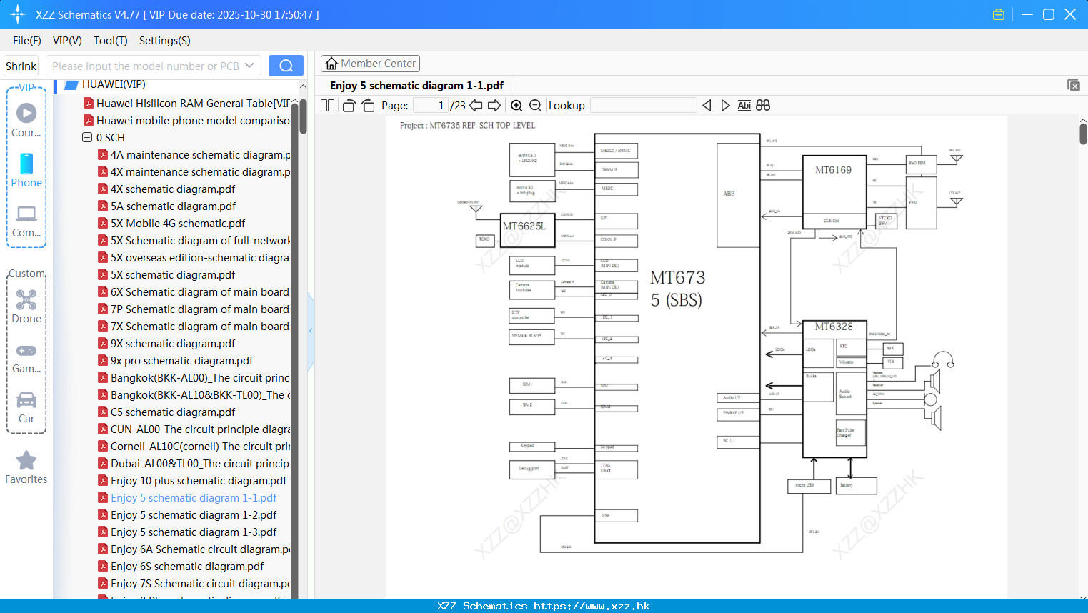Click the binoculars search icon
The height and width of the screenshot is (613, 1088).
tap(763, 105)
